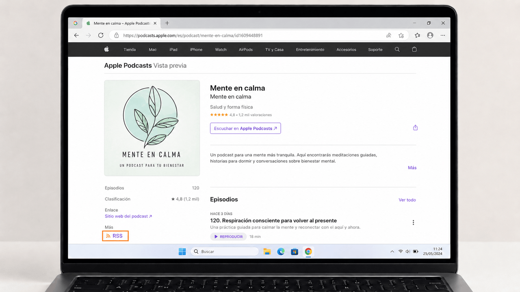Image resolution: width=520 pixels, height=292 pixels.
Task: Click the Clasificación 4,8 (1,2 mil) row
Action: tap(152, 199)
